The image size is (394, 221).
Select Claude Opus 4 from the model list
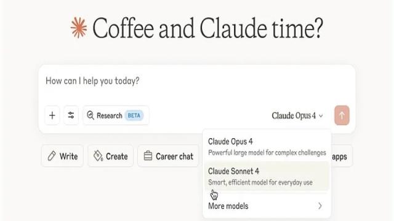pos(267,146)
